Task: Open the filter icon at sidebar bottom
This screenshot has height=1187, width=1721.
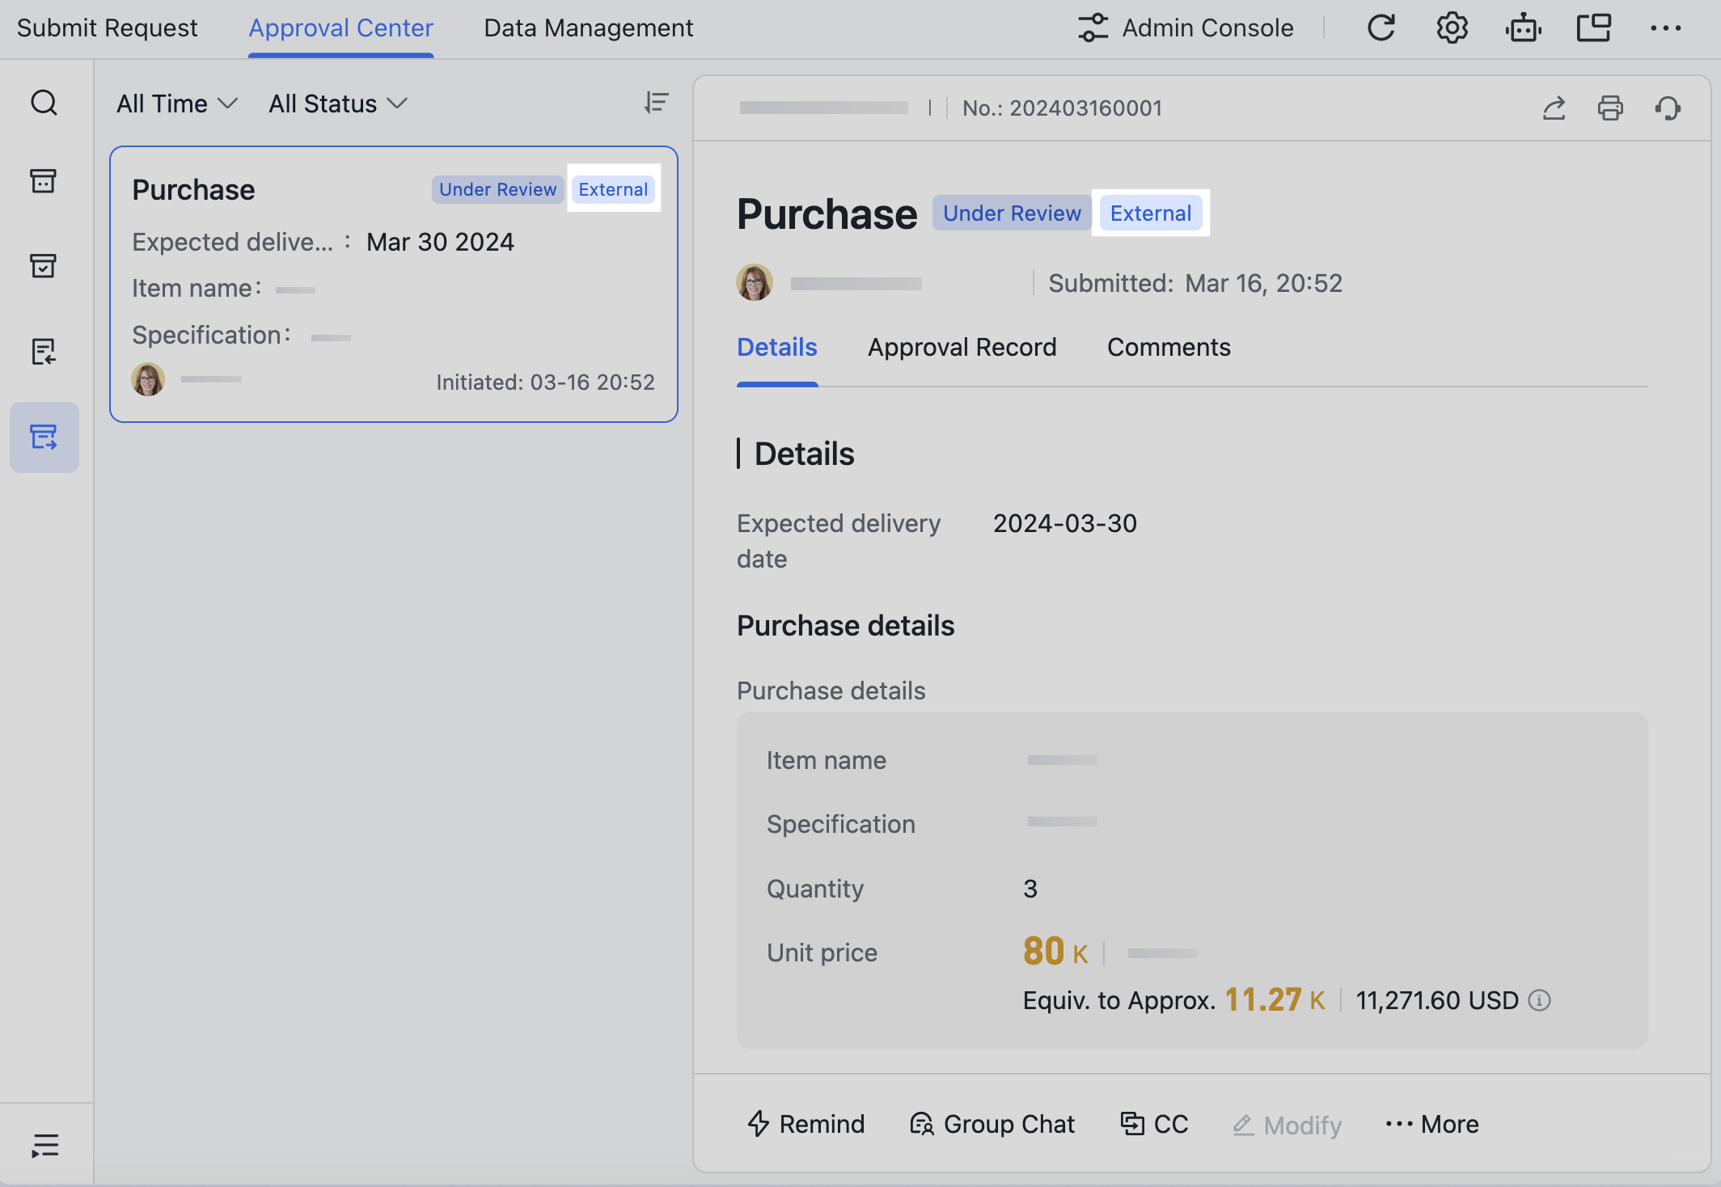Action: pyautogui.click(x=44, y=1143)
